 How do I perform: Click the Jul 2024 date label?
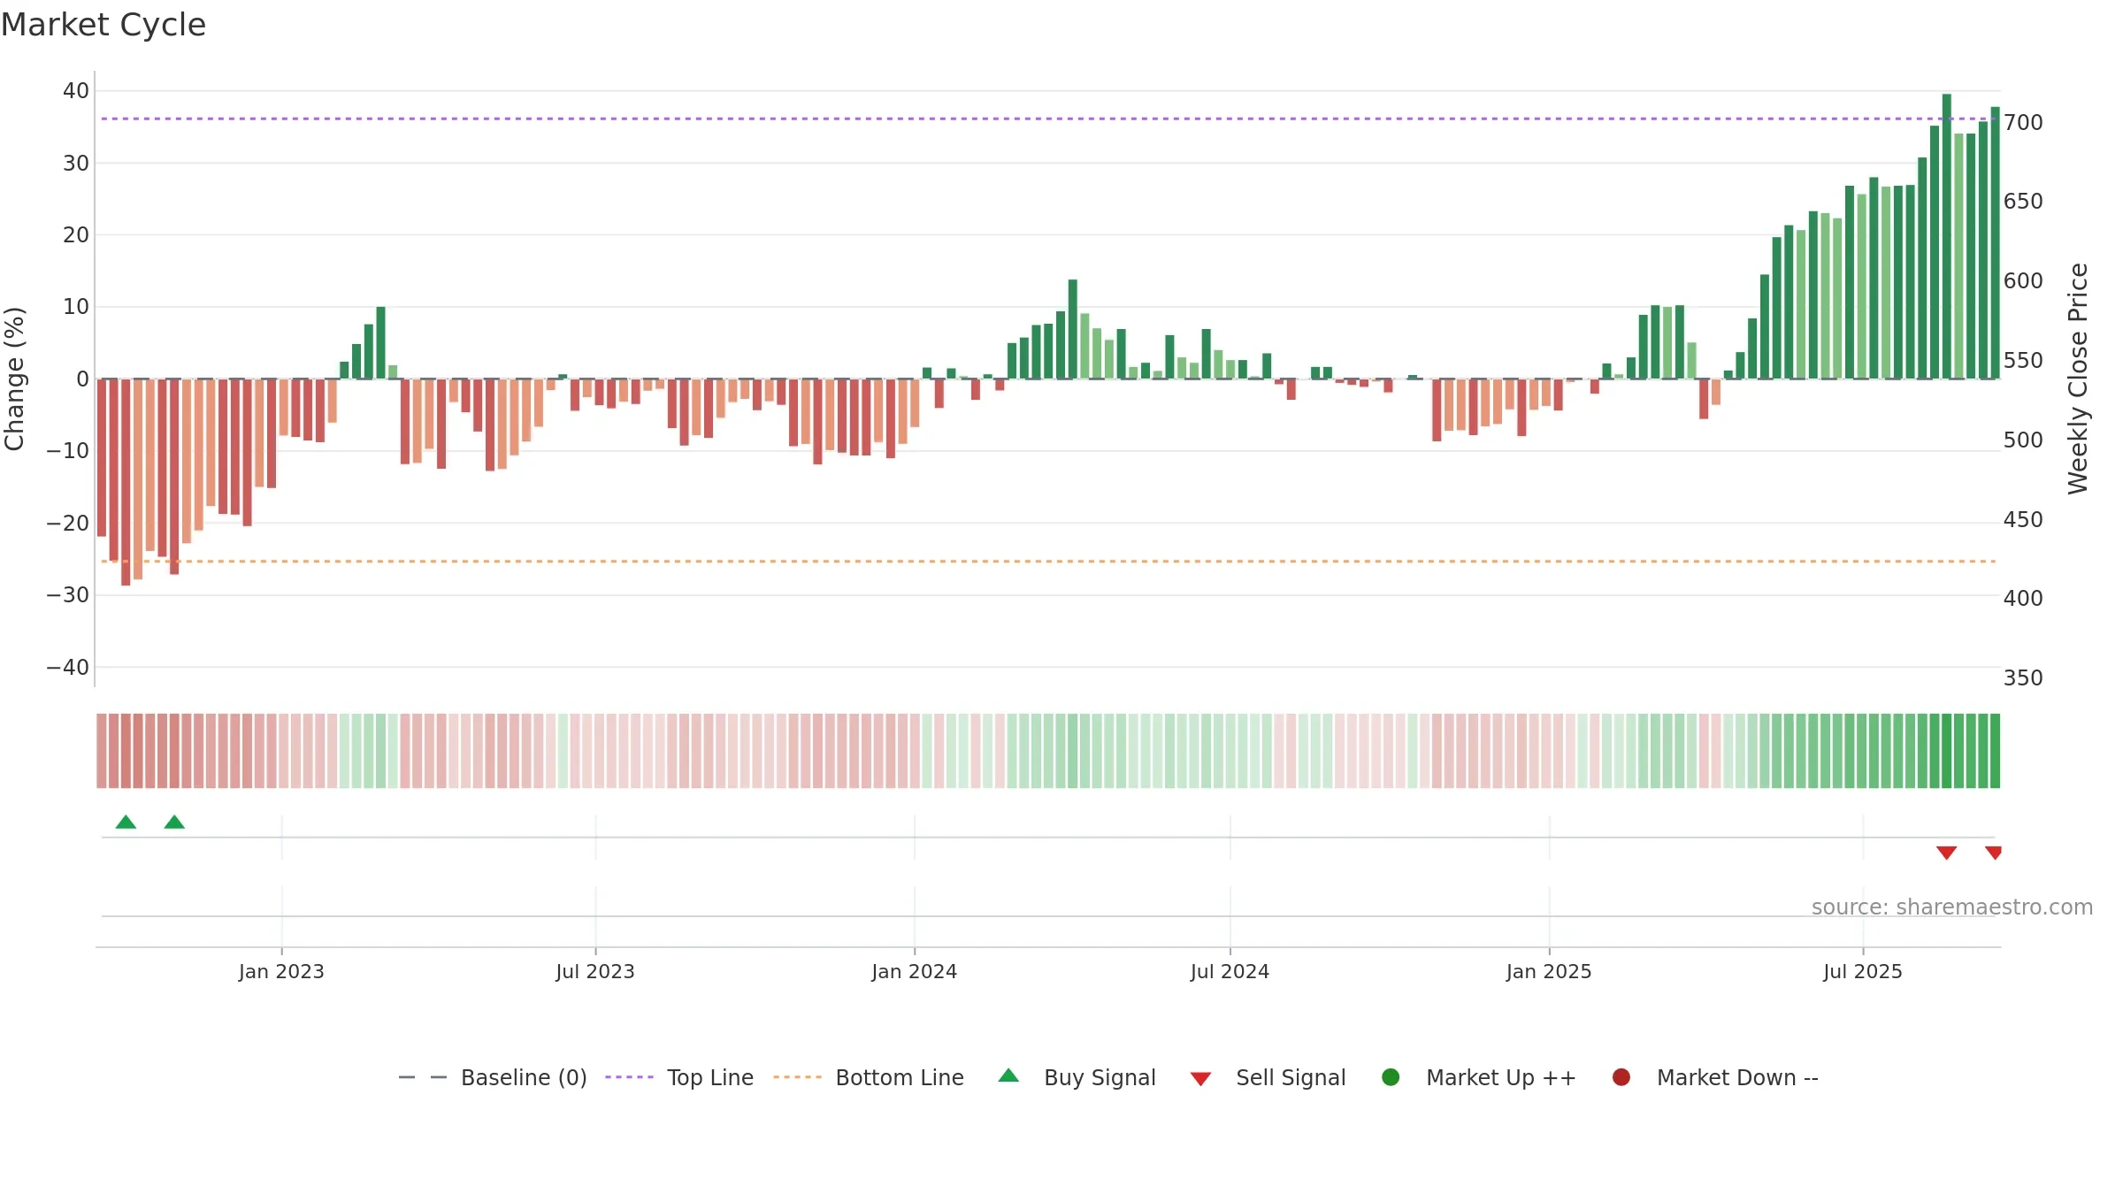point(1230,971)
